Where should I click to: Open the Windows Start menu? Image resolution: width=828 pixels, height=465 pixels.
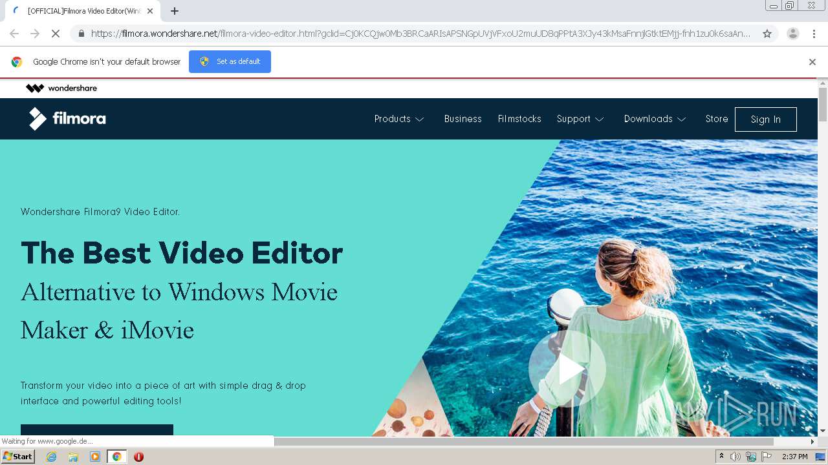(17, 457)
